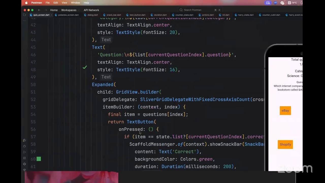The image size is (325, 183).
Task: Click the green color swatch on line 60
Action: [x=39, y=159]
